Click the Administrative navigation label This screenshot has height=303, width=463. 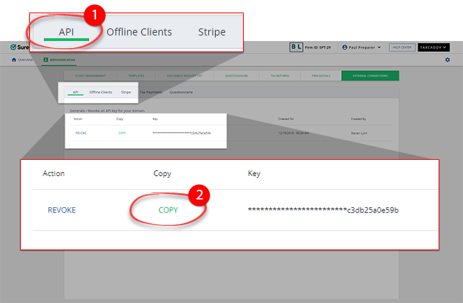[x=62, y=60]
